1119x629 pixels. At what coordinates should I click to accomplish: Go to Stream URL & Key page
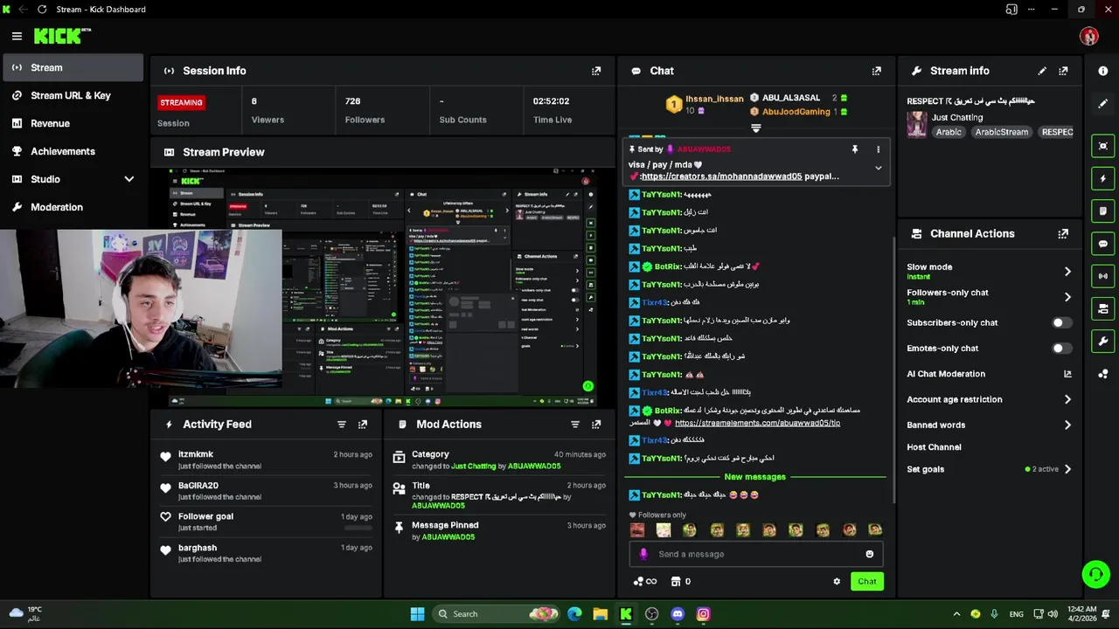point(73,95)
